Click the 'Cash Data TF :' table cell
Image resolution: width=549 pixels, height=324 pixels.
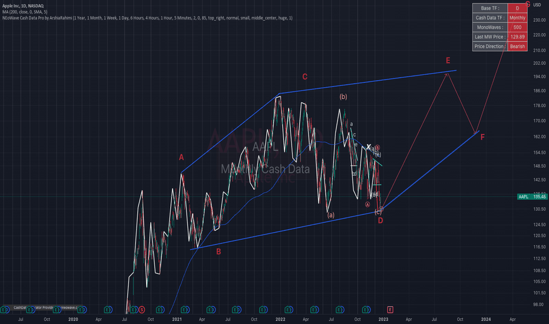coord(490,18)
